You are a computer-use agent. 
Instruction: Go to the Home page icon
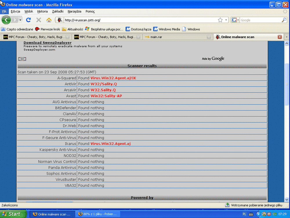click(x=49, y=20)
